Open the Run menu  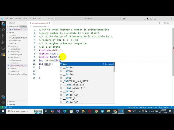[x=35, y=19]
